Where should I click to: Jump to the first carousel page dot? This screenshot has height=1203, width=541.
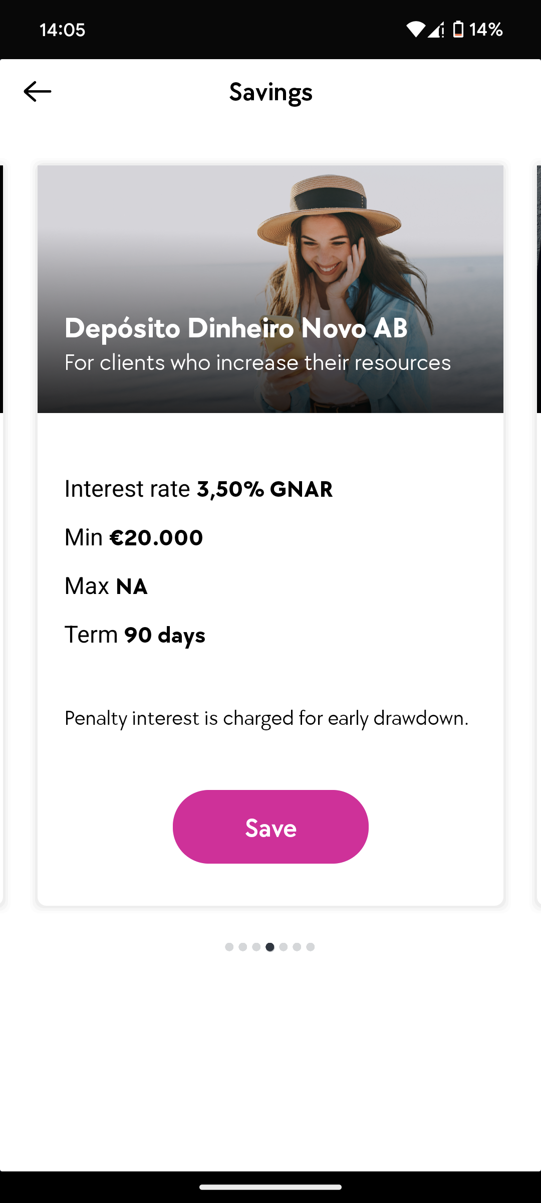pos(229,947)
